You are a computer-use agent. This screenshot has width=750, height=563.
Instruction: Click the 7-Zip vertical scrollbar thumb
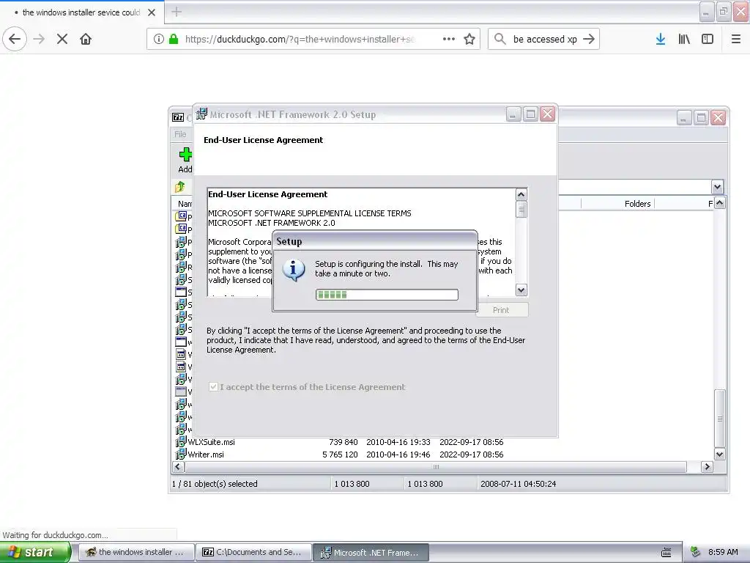(x=719, y=419)
